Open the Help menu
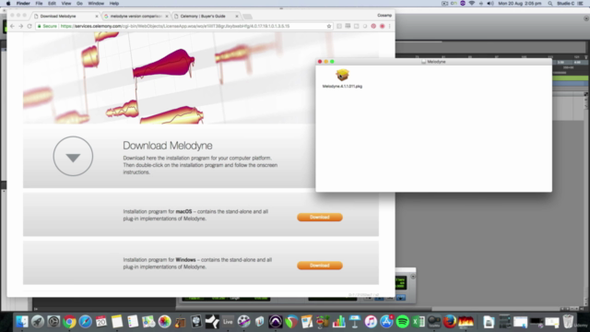The image size is (590, 332). coord(114,4)
